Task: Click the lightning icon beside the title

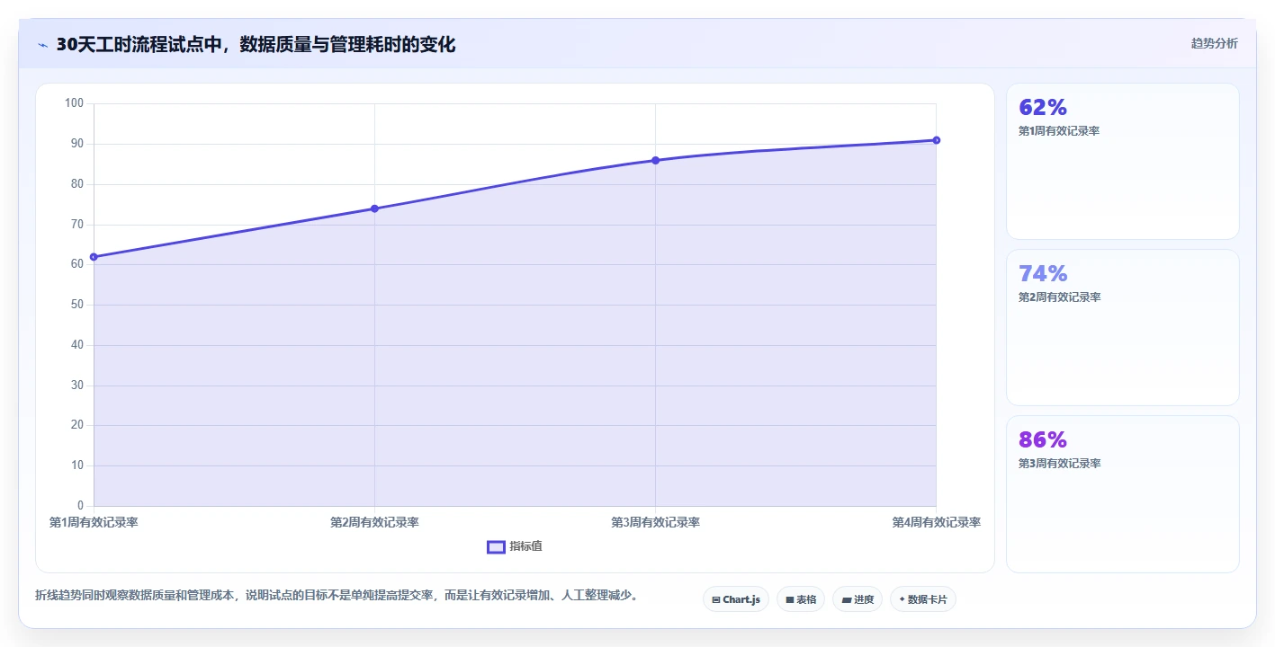Action: pyautogui.click(x=42, y=45)
